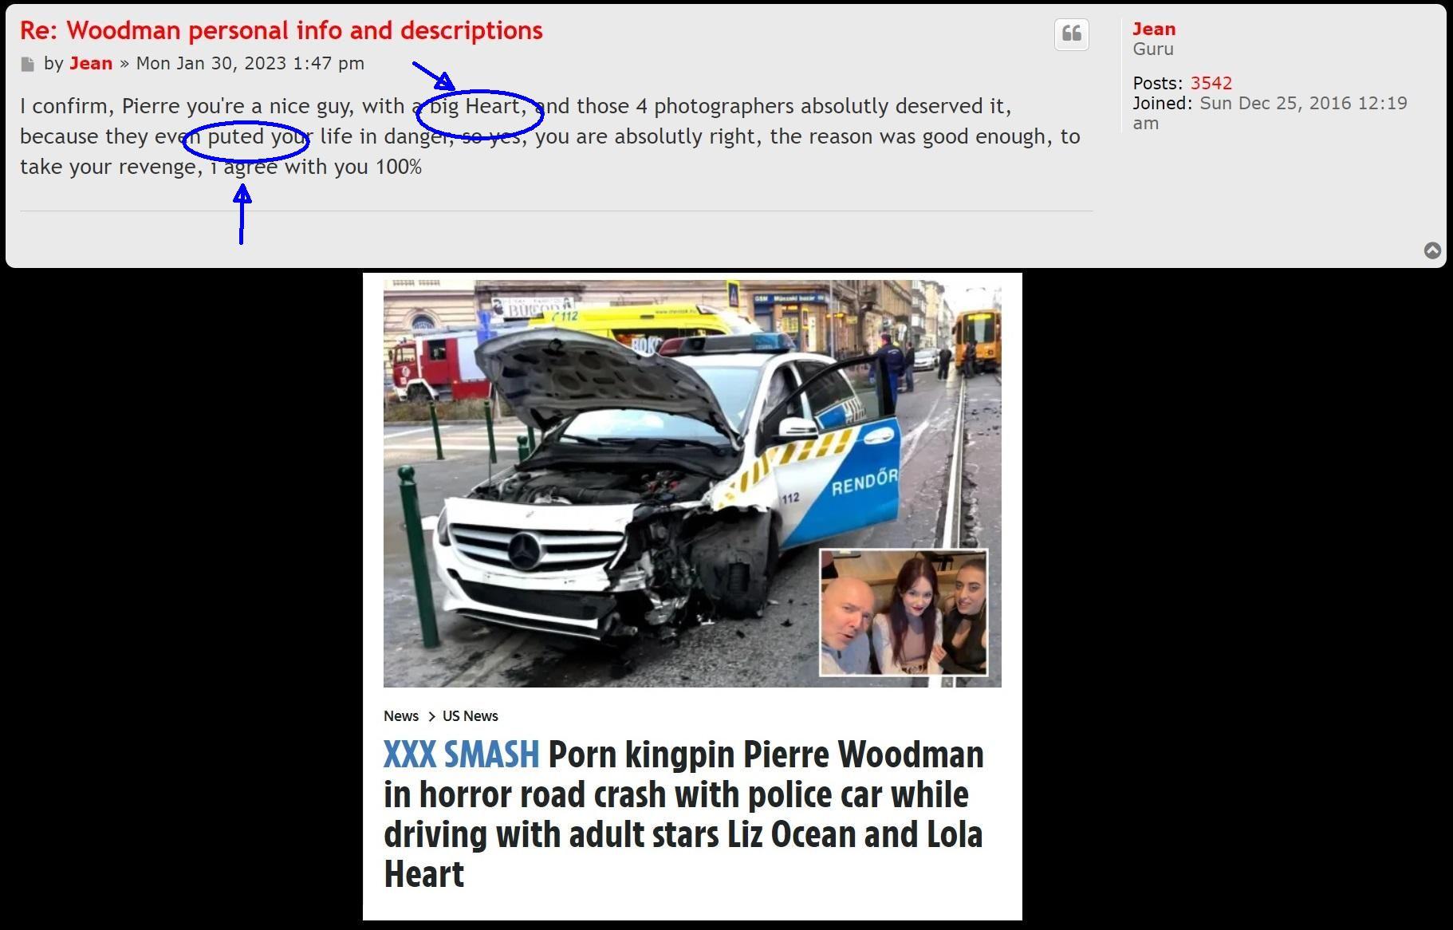Screen dimensions: 1453x930
Task: Click the blue diagonal arrow pointing at Heart
Action: 433,76
